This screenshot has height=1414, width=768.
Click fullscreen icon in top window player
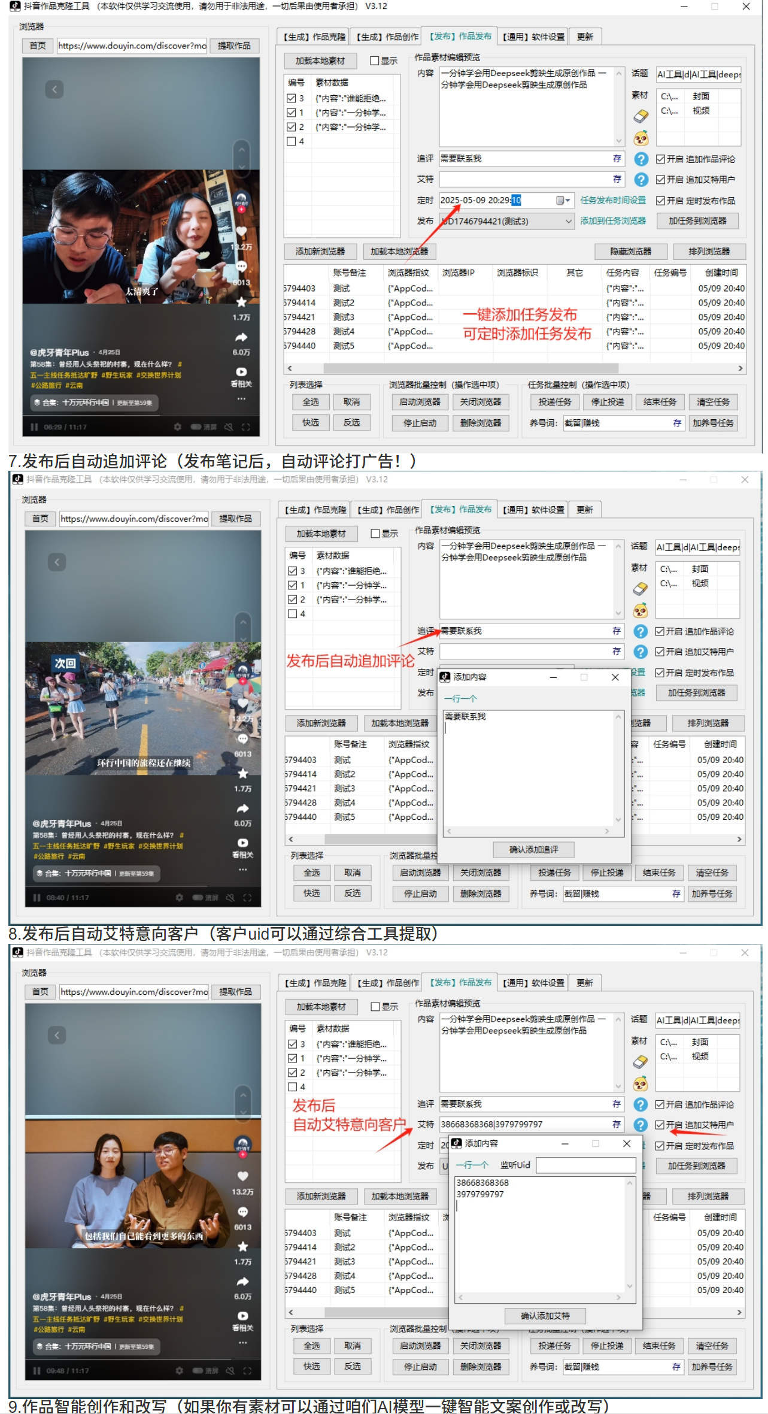246,427
